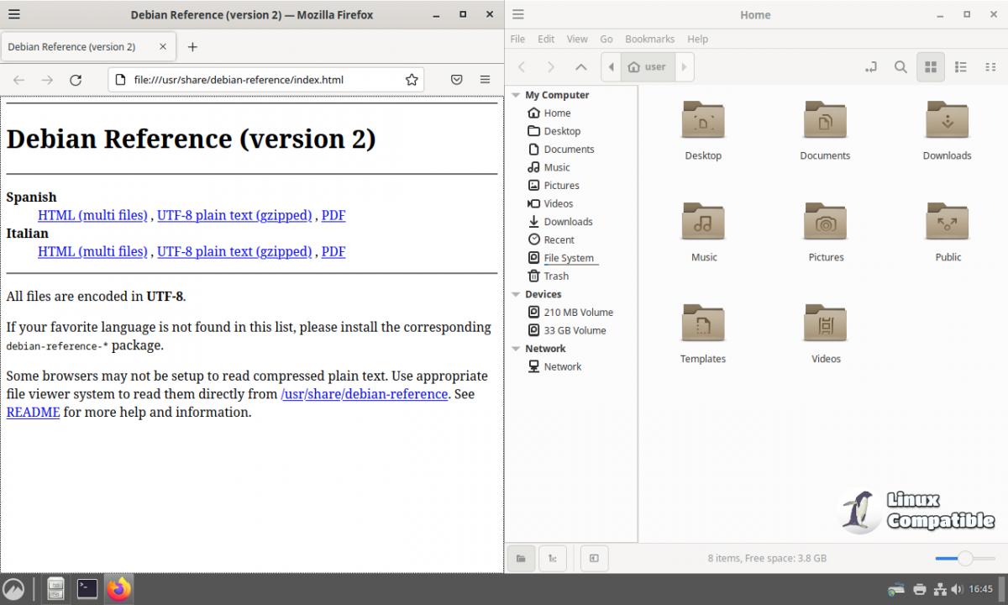Screen dimensions: 1008x605
Task: Reload the page in Firefox
Action: point(76,80)
